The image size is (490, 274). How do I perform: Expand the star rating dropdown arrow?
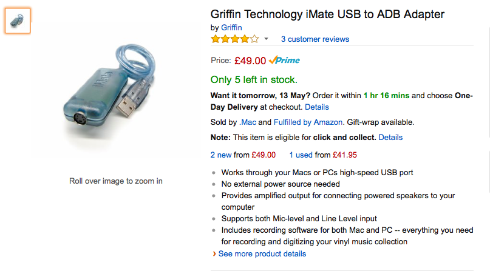pyautogui.click(x=266, y=39)
